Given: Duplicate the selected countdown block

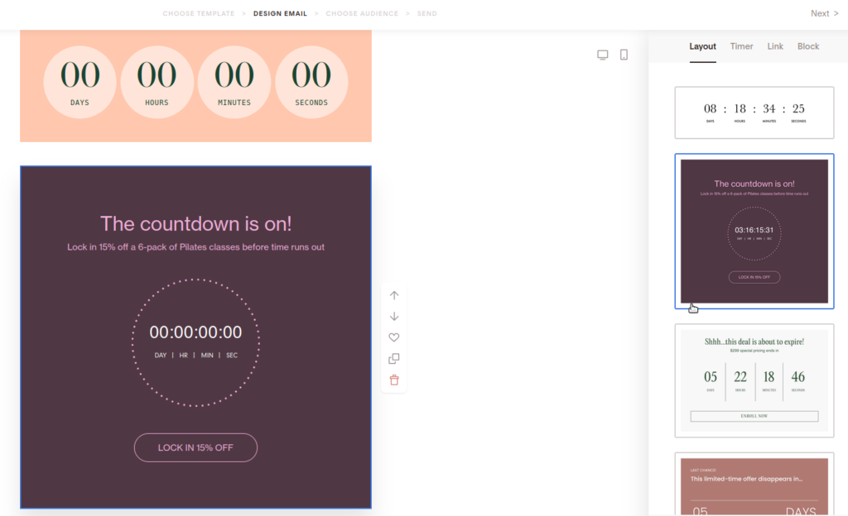Looking at the screenshot, I should click(394, 358).
